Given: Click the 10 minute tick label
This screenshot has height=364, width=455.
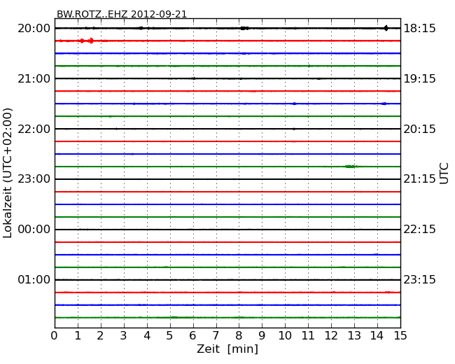Looking at the screenshot, I should click(x=285, y=335).
